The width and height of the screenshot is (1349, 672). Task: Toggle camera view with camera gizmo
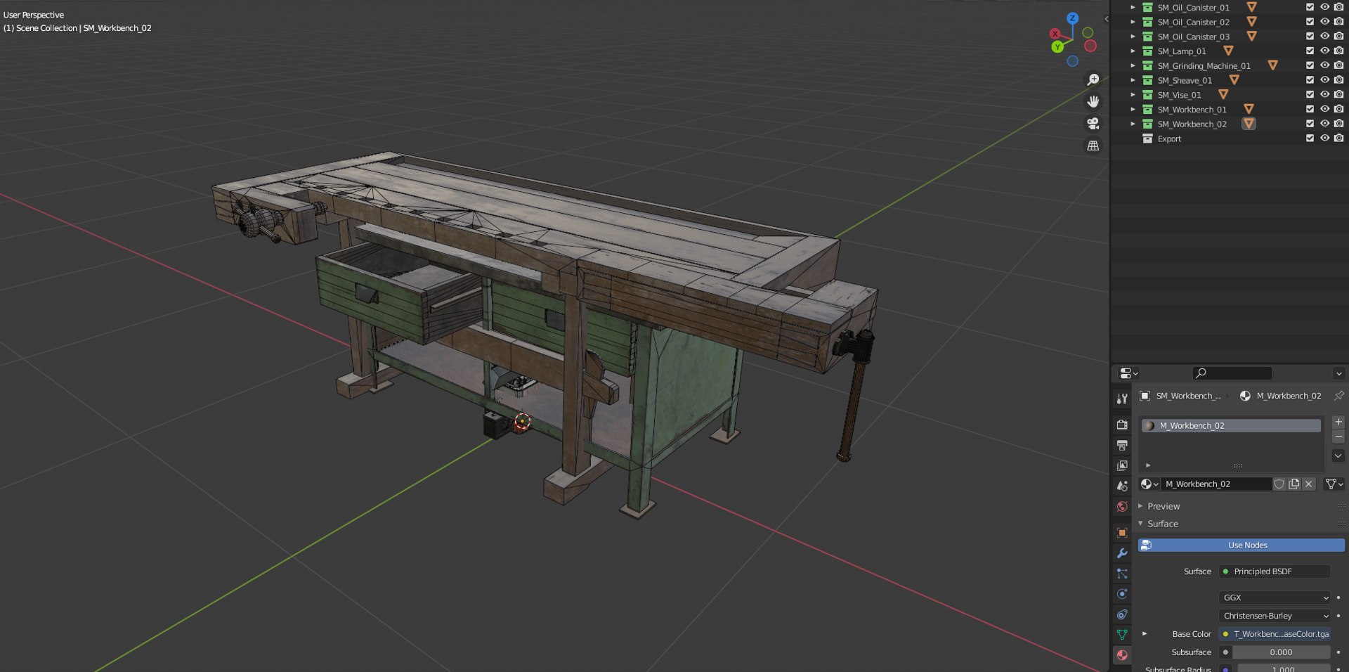(1093, 124)
